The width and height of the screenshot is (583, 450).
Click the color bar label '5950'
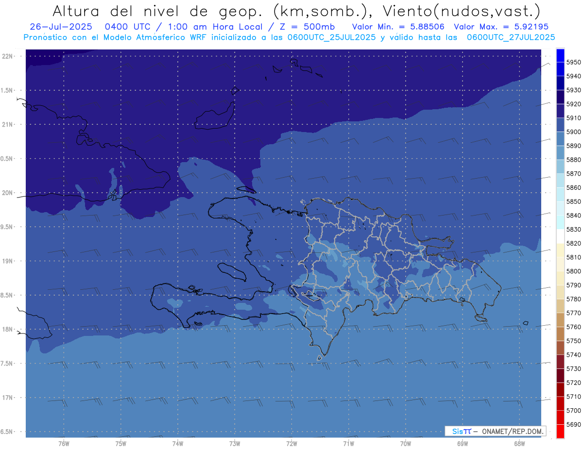(574, 62)
